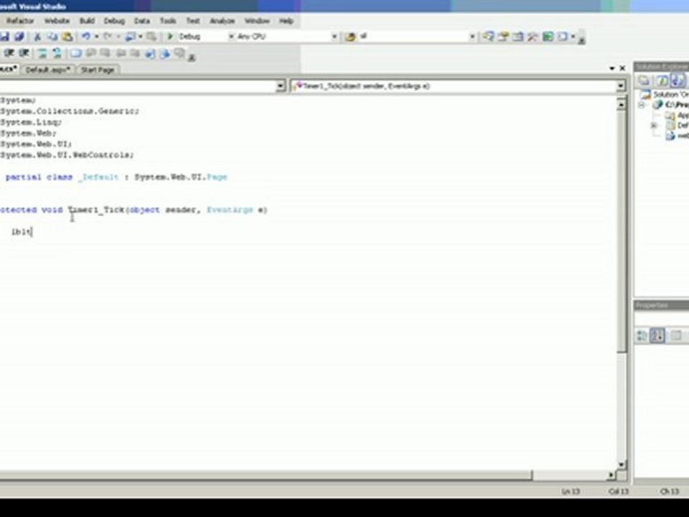The height and width of the screenshot is (517, 689).
Task: Go to the previous bookmark icon
Action: (x=91, y=54)
